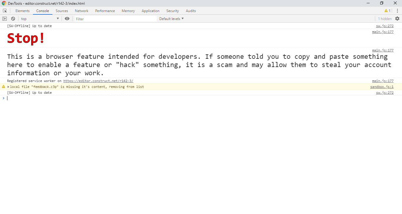
Task: Open DevTools settings with the gear icon
Action: pos(397,18)
